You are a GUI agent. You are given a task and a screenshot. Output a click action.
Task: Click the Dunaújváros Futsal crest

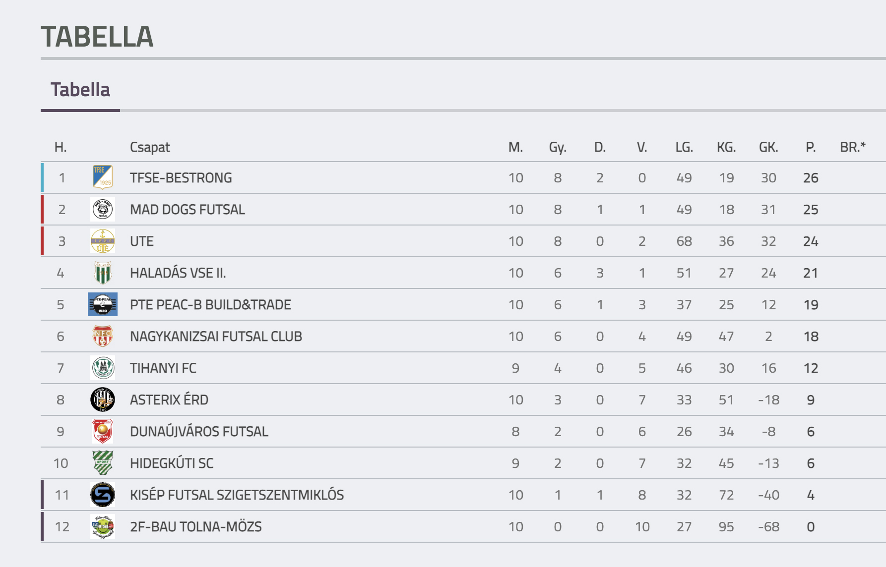pos(103,431)
